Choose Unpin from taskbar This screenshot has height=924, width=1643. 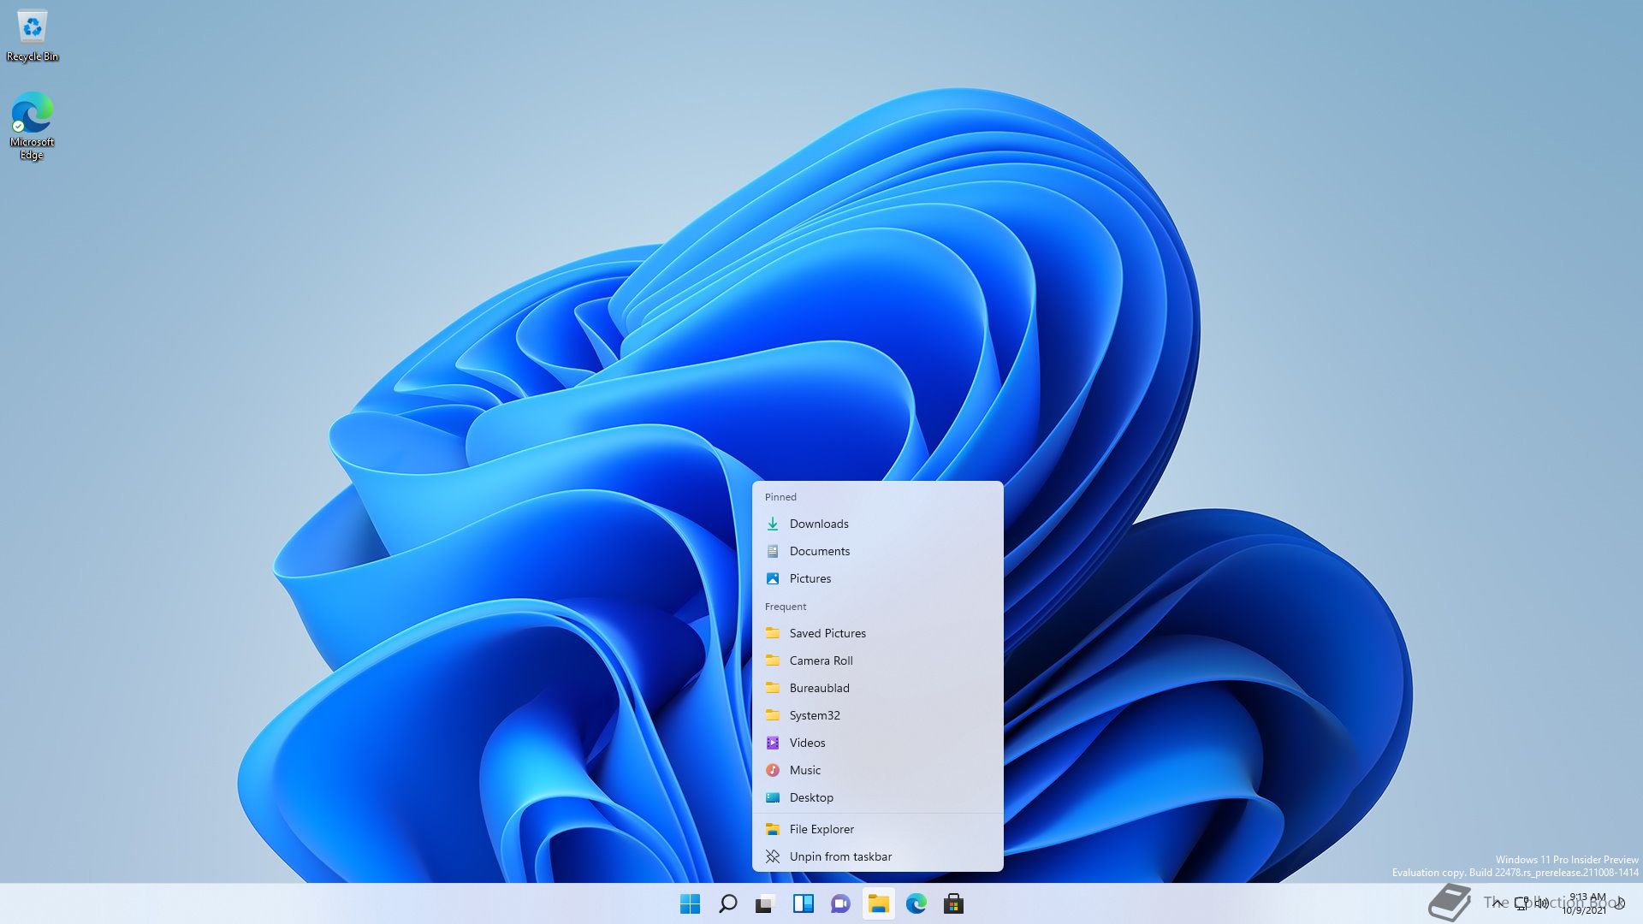pyautogui.click(x=877, y=856)
